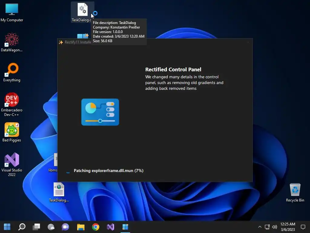This screenshot has height=233, width=310.
Task: Click the Rectify11 Installer title bar
Action: point(155,42)
